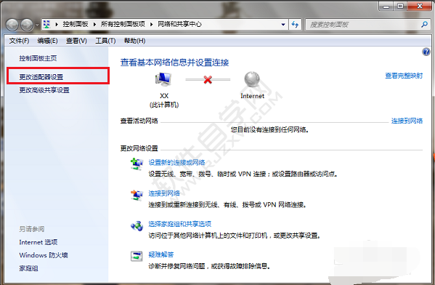
Task: Open the 帮助(H) menu
Action: 134,41
